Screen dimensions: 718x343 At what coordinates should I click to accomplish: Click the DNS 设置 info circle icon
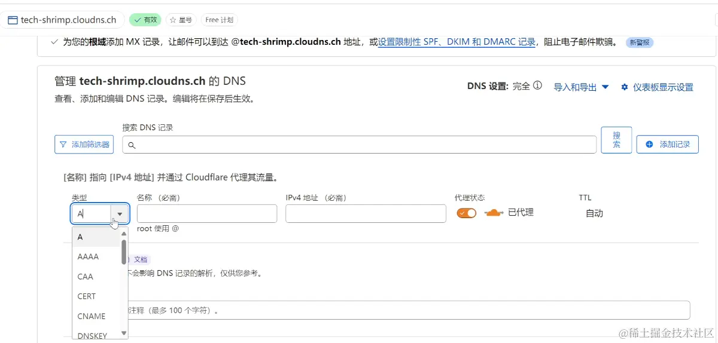point(537,86)
